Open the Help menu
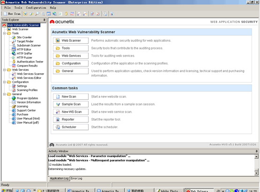This screenshot has height=192, width=260. click(53, 8)
